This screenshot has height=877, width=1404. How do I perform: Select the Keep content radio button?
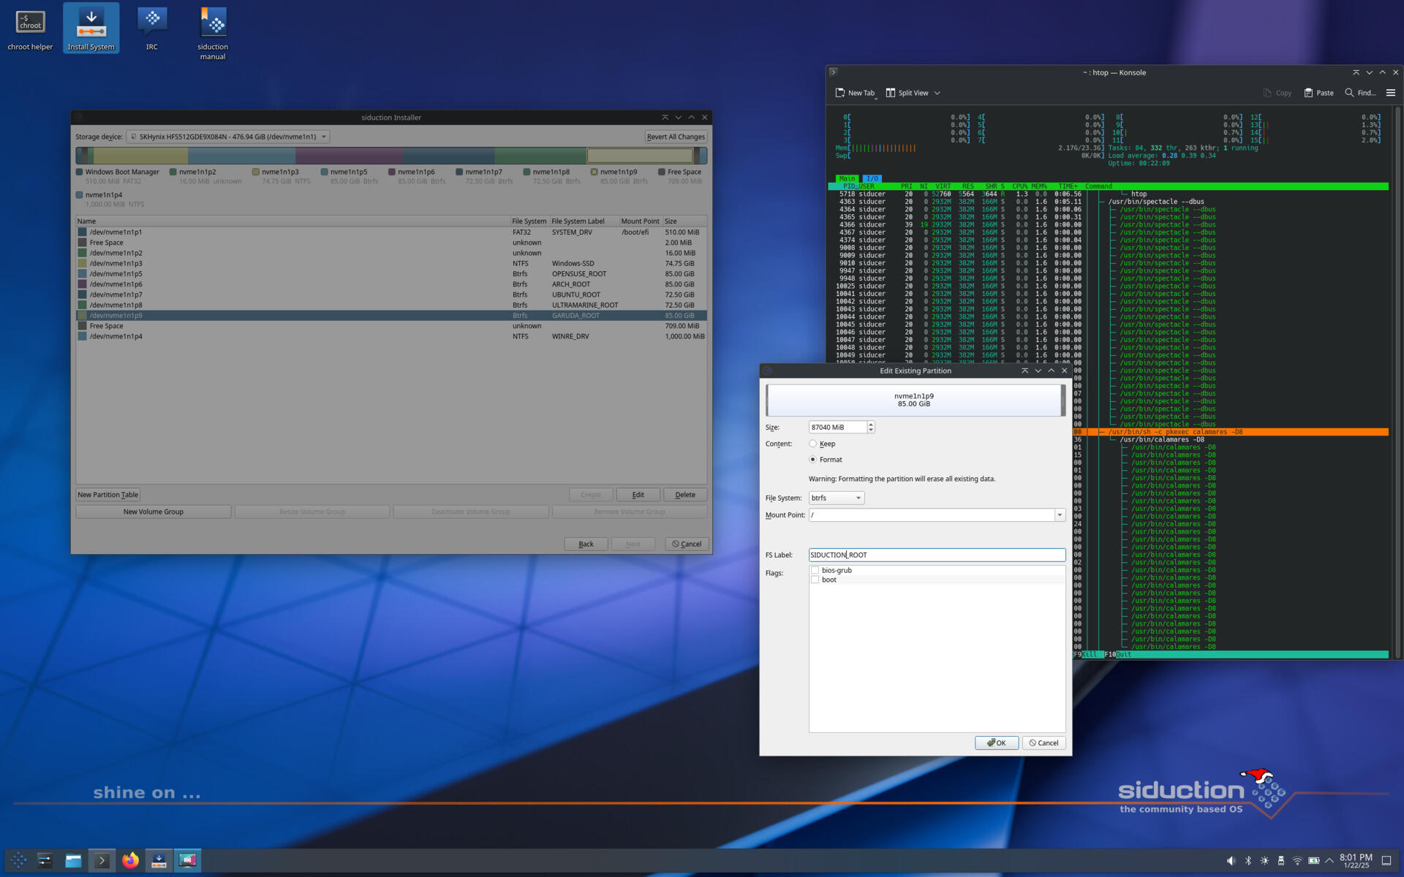813,444
